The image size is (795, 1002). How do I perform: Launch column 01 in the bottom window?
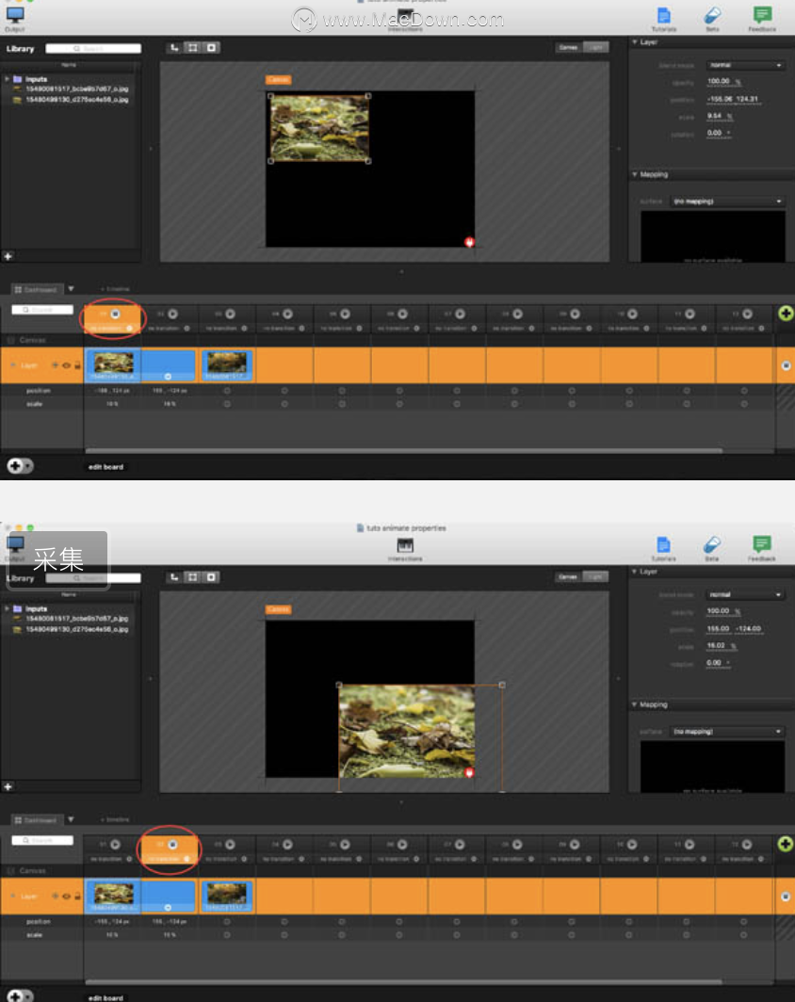pyautogui.click(x=115, y=845)
